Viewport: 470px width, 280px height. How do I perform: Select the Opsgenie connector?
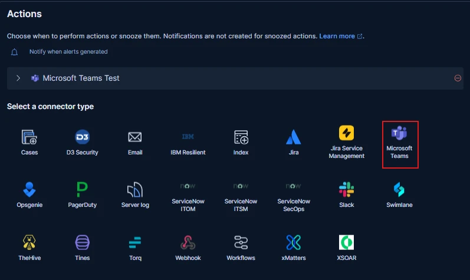coord(29,195)
